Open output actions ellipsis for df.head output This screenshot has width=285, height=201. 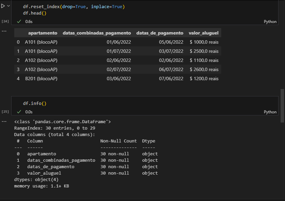pyautogui.click(x=4, y=31)
